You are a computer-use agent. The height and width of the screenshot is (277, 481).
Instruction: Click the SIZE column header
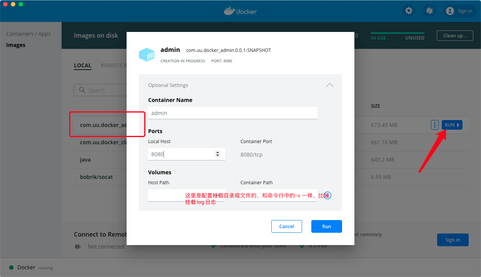(376, 106)
